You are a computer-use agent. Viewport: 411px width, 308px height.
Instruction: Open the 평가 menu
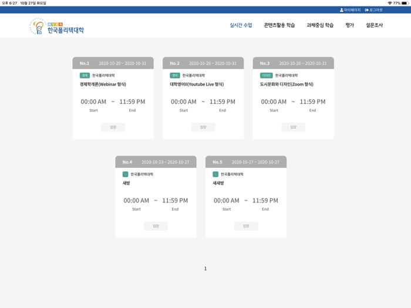[350, 25]
